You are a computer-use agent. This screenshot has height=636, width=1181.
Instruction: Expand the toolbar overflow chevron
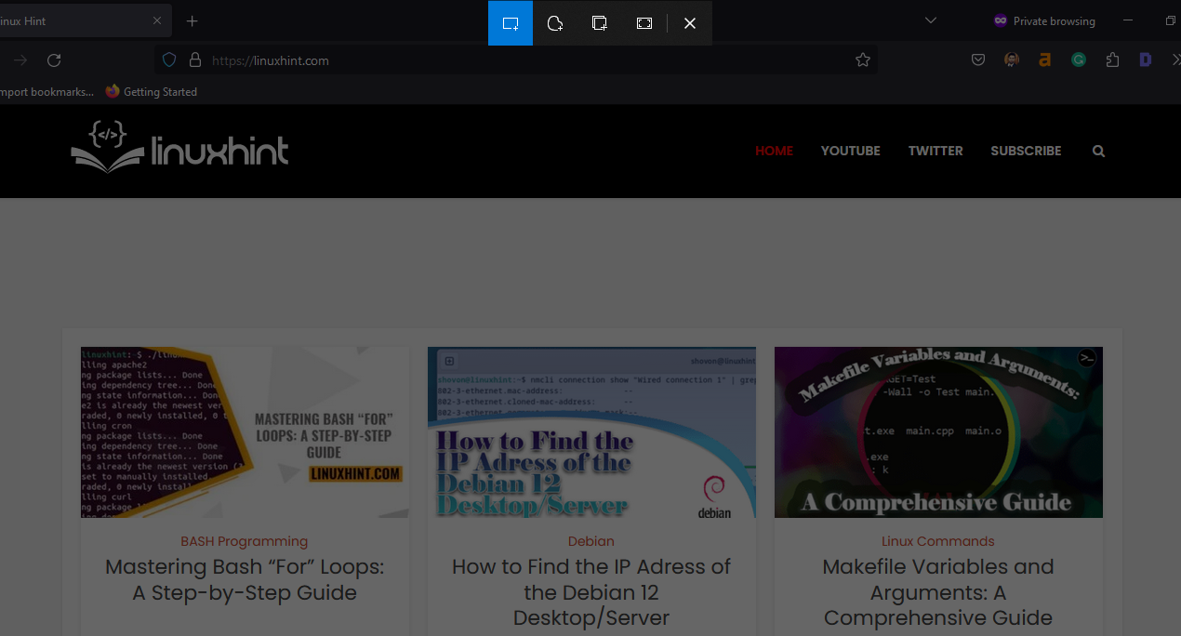[1174, 60]
